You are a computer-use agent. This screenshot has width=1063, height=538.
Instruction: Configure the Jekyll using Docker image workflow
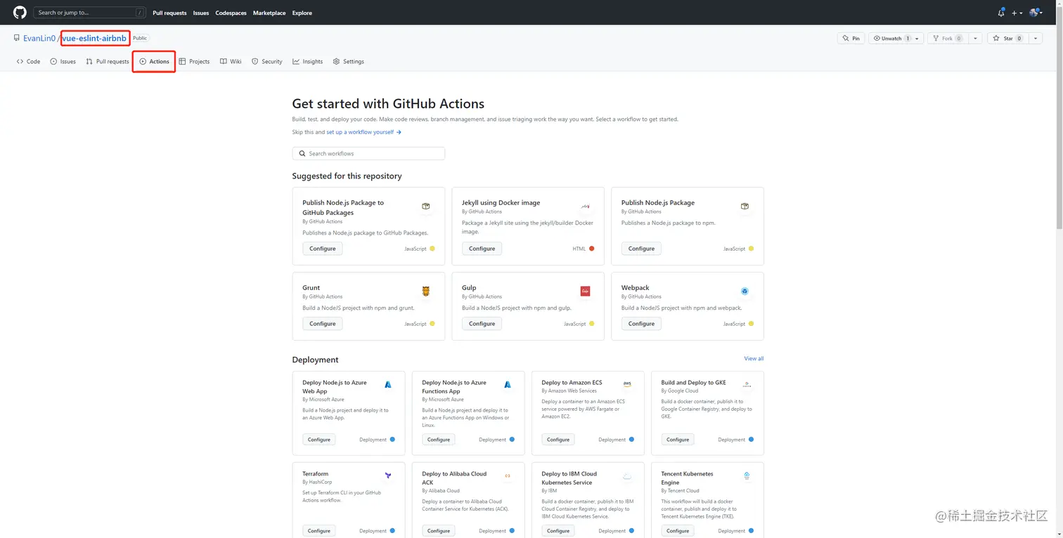click(x=482, y=249)
